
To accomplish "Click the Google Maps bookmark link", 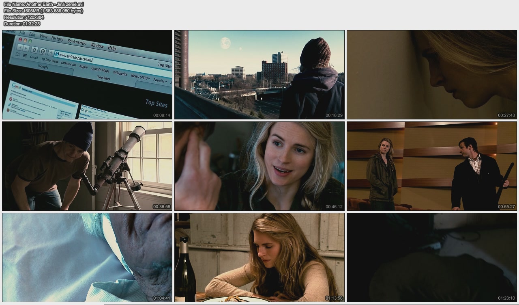I will 100,69.
